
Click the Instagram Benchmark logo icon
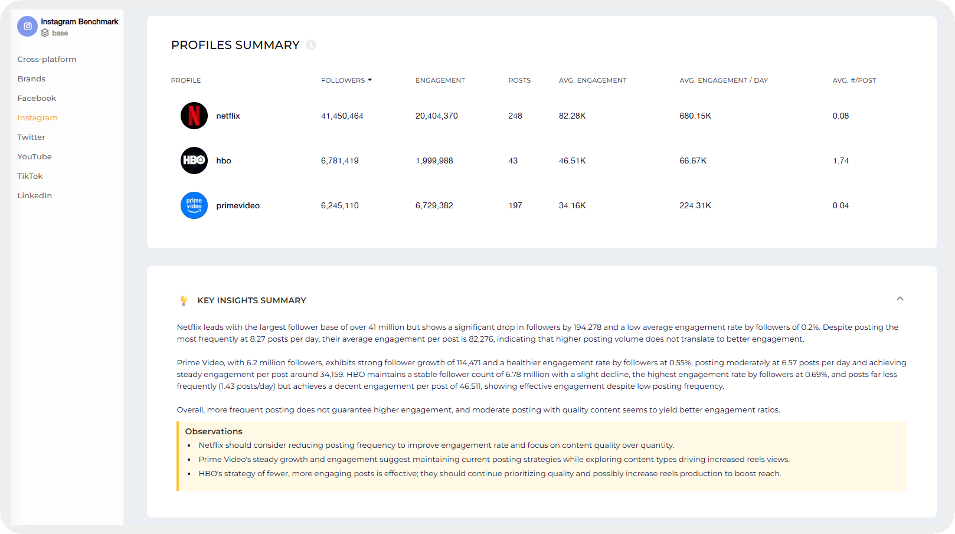[27, 27]
